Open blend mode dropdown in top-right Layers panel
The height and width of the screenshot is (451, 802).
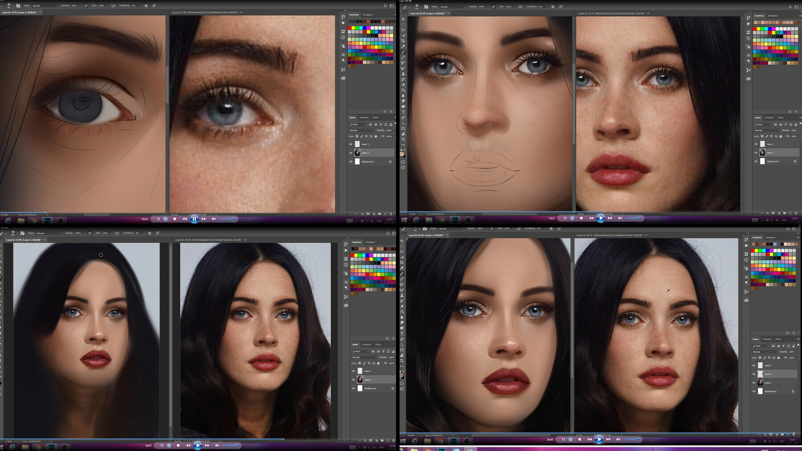click(766, 130)
